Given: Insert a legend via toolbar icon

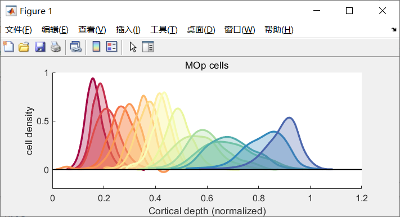Looking at the screenshot, I should [112, 47].
